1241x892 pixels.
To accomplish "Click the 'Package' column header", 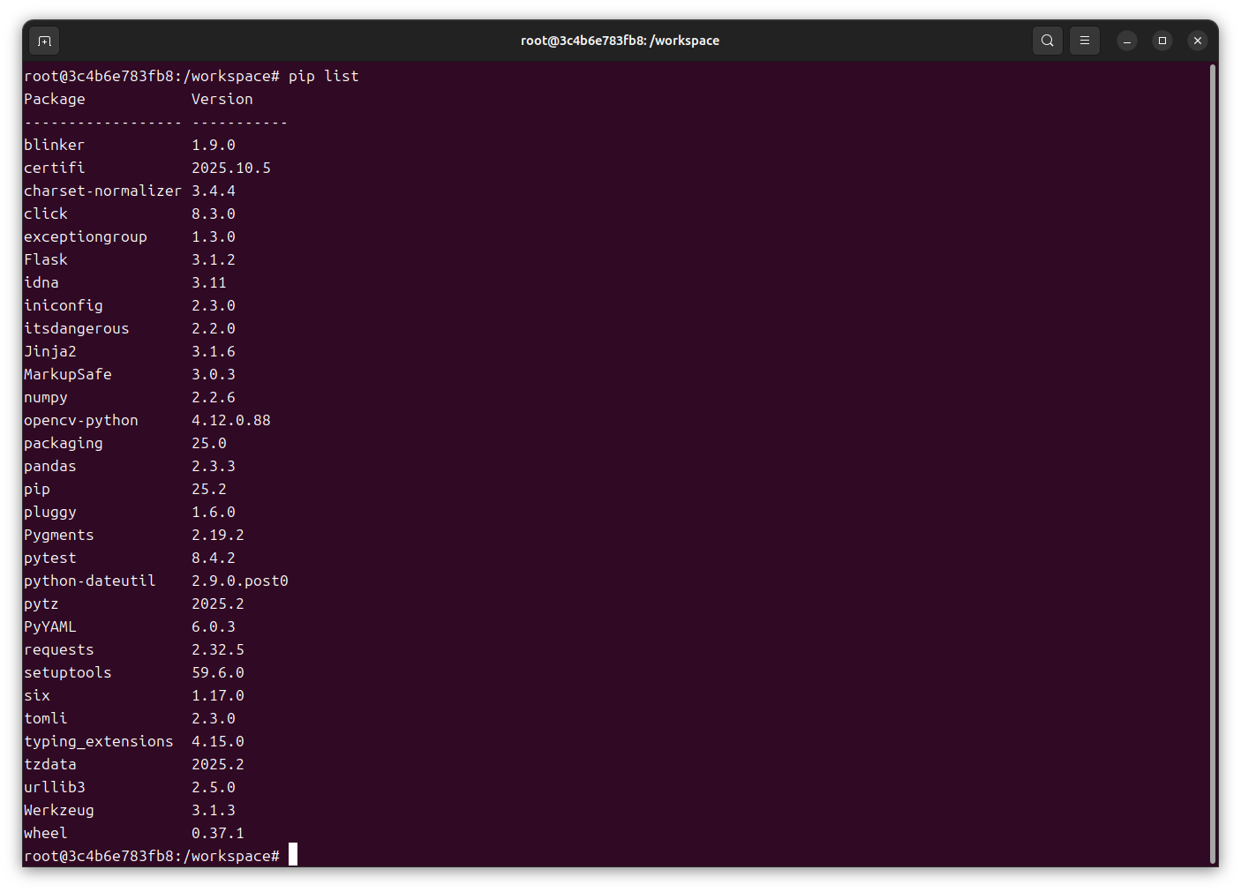I will (x=55, y=100).
